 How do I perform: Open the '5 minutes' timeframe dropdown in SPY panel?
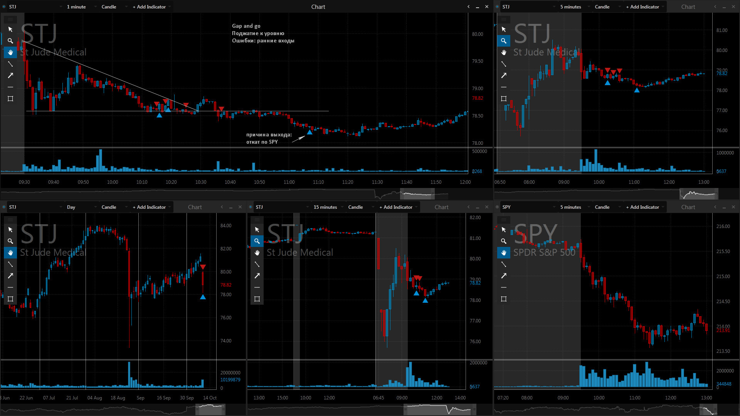pos(575,207)
